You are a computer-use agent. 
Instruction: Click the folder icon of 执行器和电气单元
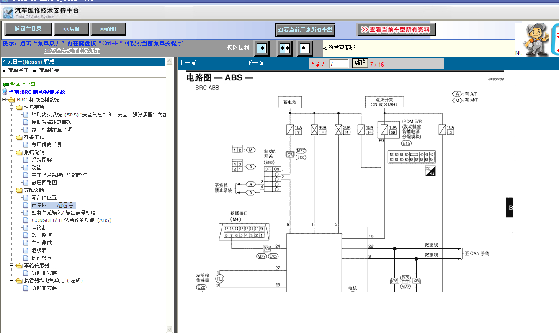click(x=19, y=281)
